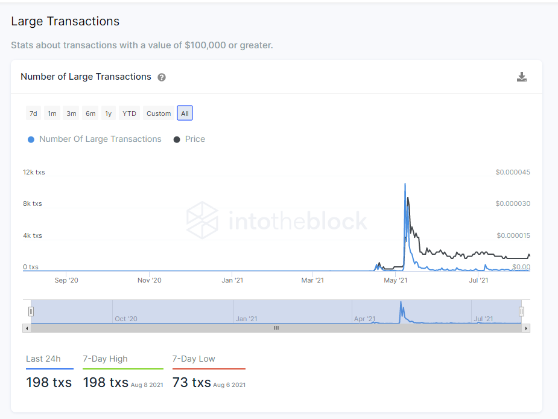Click the navigator scrollbar center grip
558x419 pixels.
tap(276, 328)
